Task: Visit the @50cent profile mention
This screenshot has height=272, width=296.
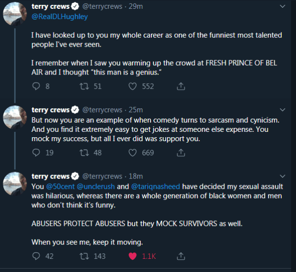Action: (60, 187)
